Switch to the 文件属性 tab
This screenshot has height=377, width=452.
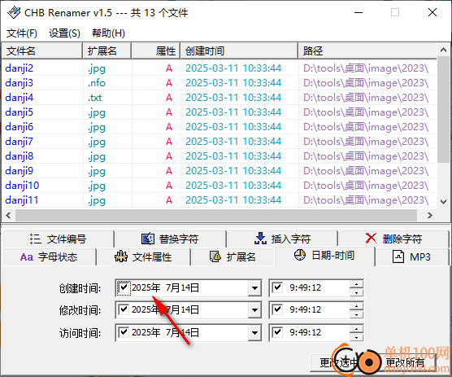pyautogui.click(x=144, y=257)
